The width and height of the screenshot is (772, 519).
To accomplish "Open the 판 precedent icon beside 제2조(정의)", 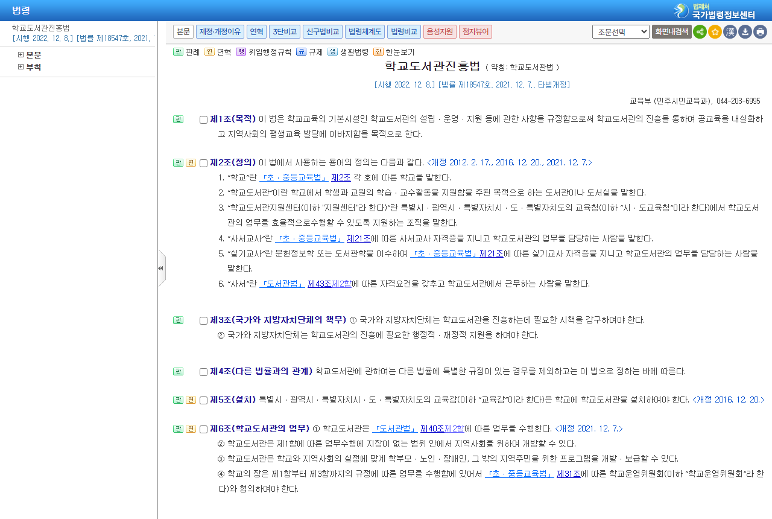I will click(178, 163).
